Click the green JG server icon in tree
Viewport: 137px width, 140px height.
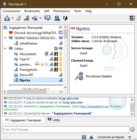tap(61, 27)
